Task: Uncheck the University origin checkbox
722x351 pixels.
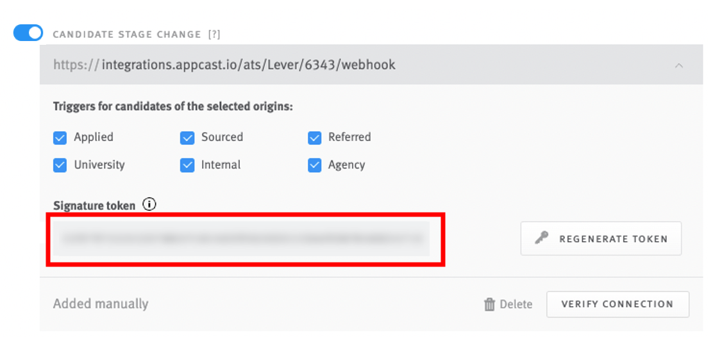Action: [x=60, y=165]
